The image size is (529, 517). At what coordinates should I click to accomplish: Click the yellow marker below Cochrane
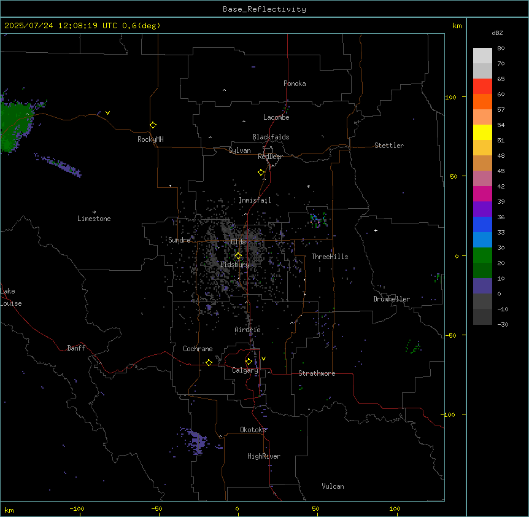[x=209, y=362]
